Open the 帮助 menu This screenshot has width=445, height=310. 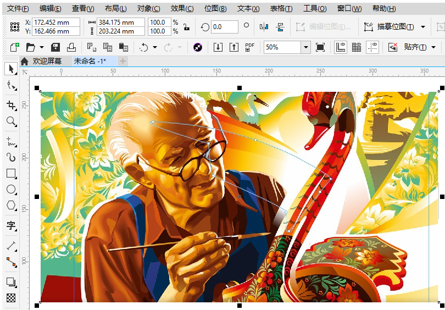384,9
